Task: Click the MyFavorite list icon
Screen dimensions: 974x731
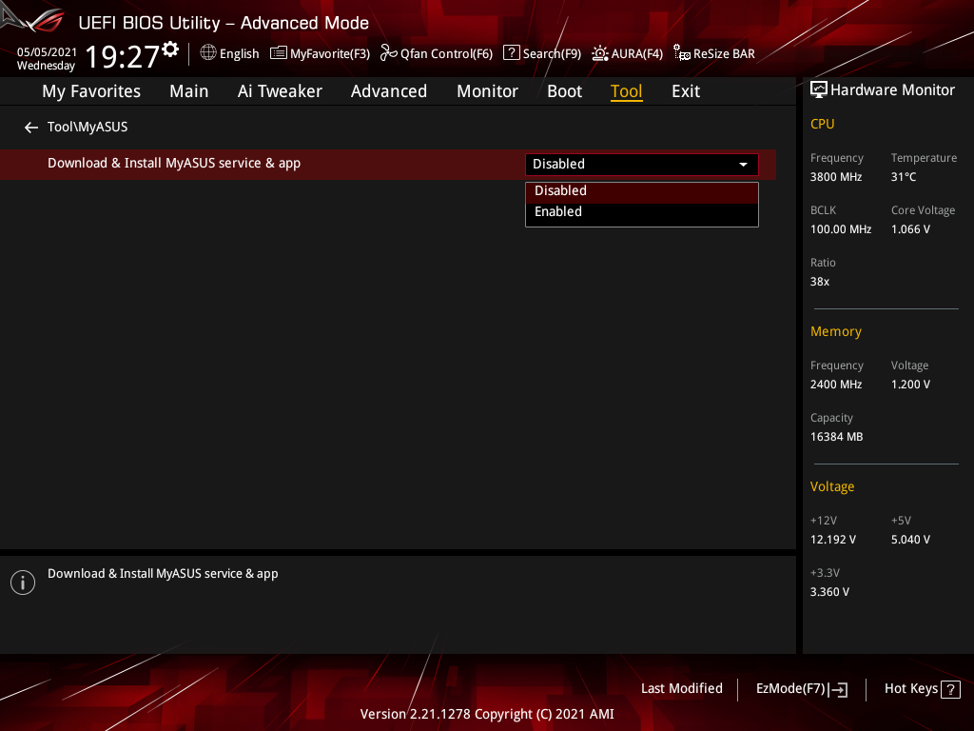Action: coord(279,53)
